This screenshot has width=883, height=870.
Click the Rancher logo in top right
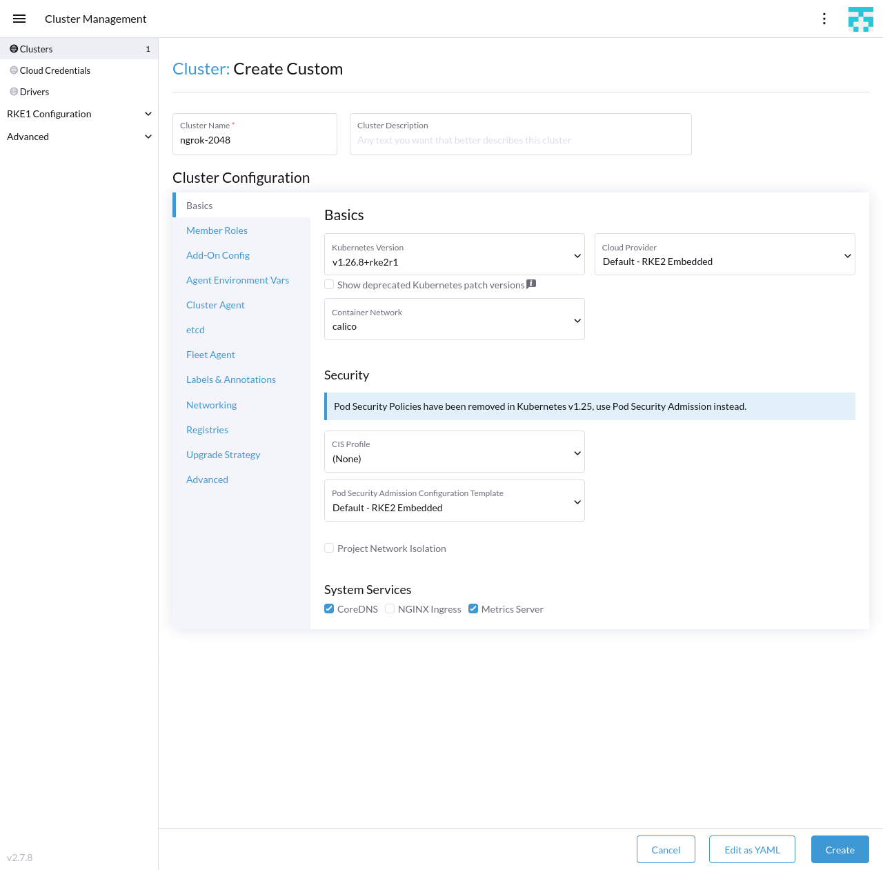coord(860,19)
